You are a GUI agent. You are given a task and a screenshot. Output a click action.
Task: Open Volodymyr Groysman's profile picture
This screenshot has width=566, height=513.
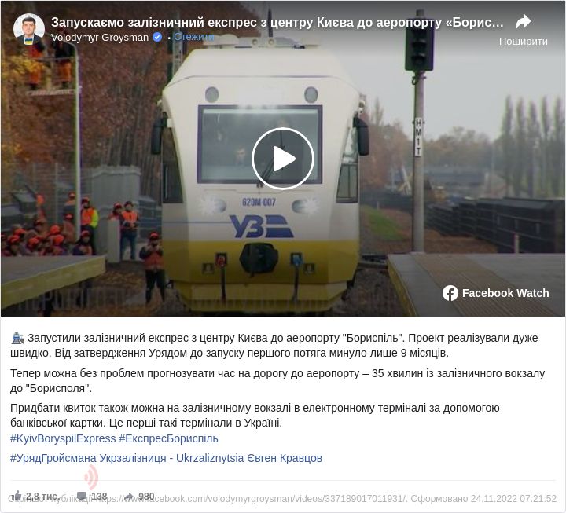[x=29, y=30]
